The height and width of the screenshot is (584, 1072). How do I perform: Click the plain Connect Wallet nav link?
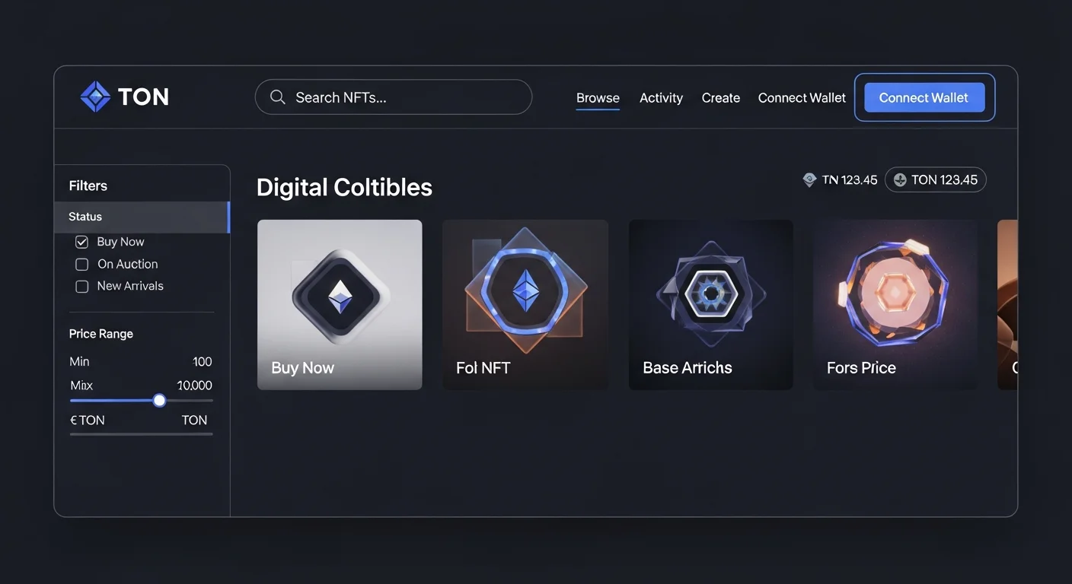802,98
